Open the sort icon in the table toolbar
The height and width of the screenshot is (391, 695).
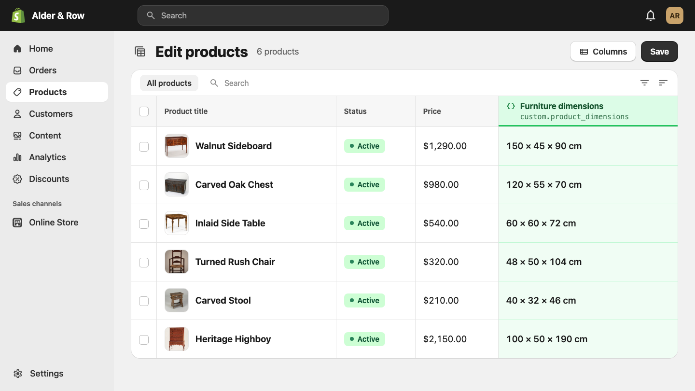(663, 83)
